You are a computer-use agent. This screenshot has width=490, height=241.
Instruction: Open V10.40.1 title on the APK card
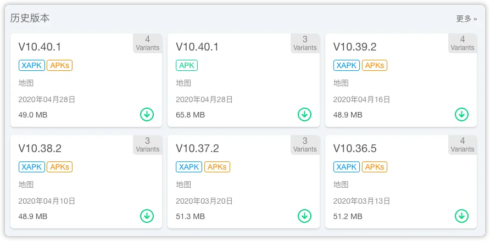197,47
